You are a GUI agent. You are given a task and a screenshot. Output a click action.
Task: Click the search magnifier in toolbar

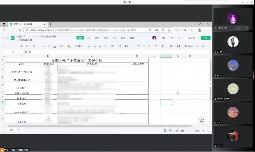[x=197, y=46]
